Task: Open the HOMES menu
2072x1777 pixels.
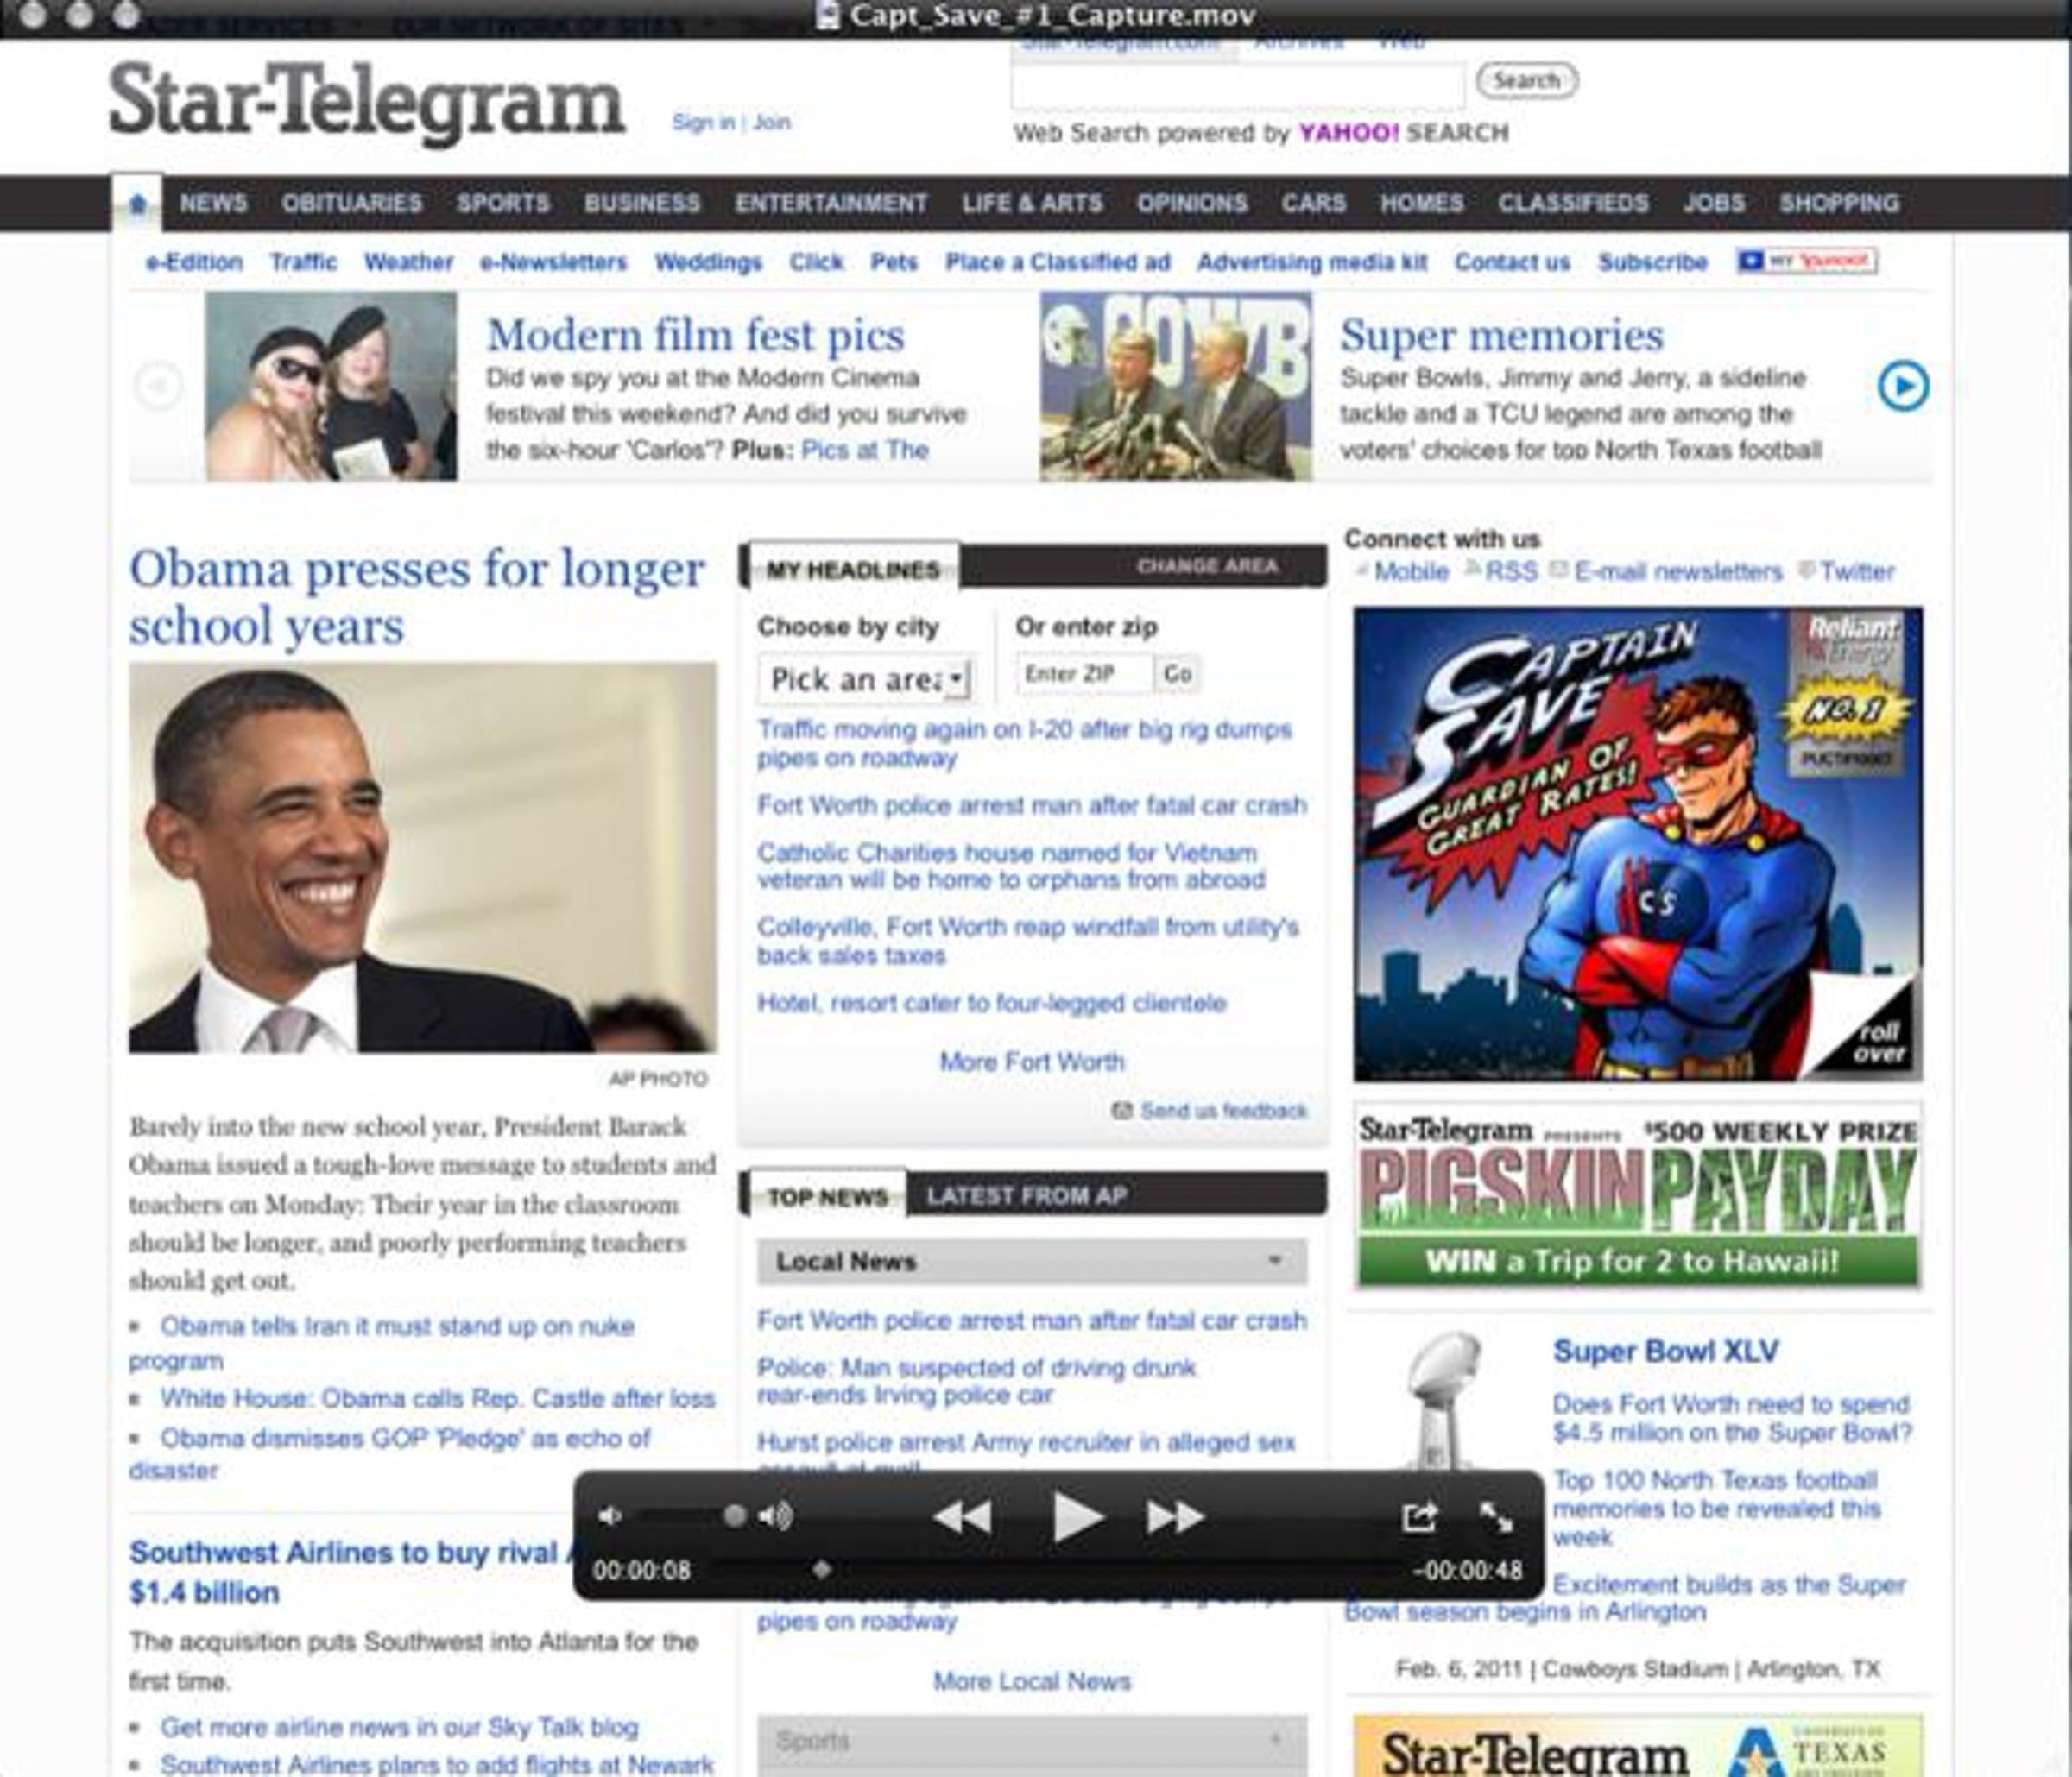Action: coord(1422,204)
